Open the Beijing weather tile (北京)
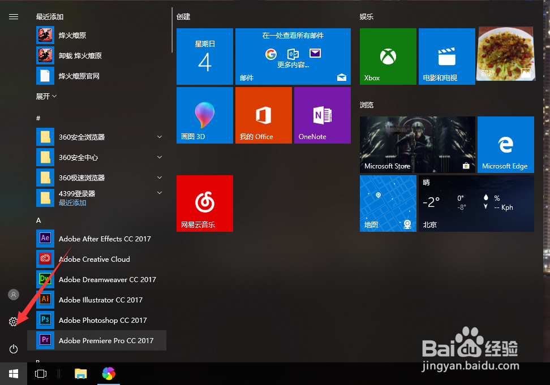The image size is (550, 385). 476,204
